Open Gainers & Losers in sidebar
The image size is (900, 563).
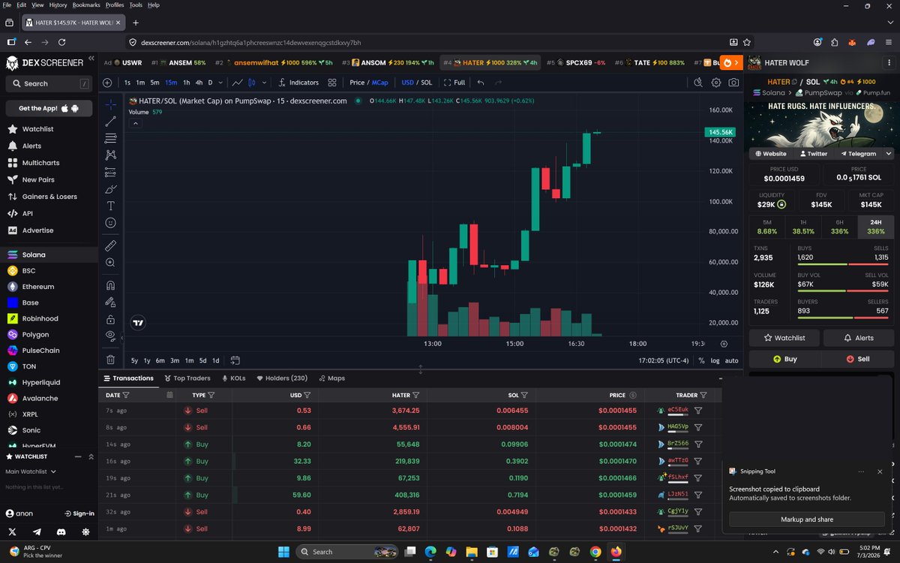click(x=49, y=197)
